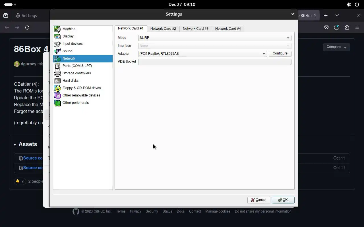The height and width of the screenshot is (227, 364).
Task: Open the first Source code link
Action: point(33,158)
